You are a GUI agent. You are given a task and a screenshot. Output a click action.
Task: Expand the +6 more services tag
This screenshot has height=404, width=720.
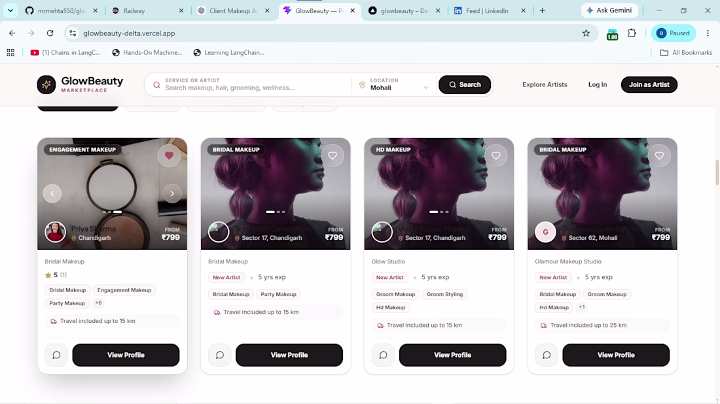click(x=98, y=303)
